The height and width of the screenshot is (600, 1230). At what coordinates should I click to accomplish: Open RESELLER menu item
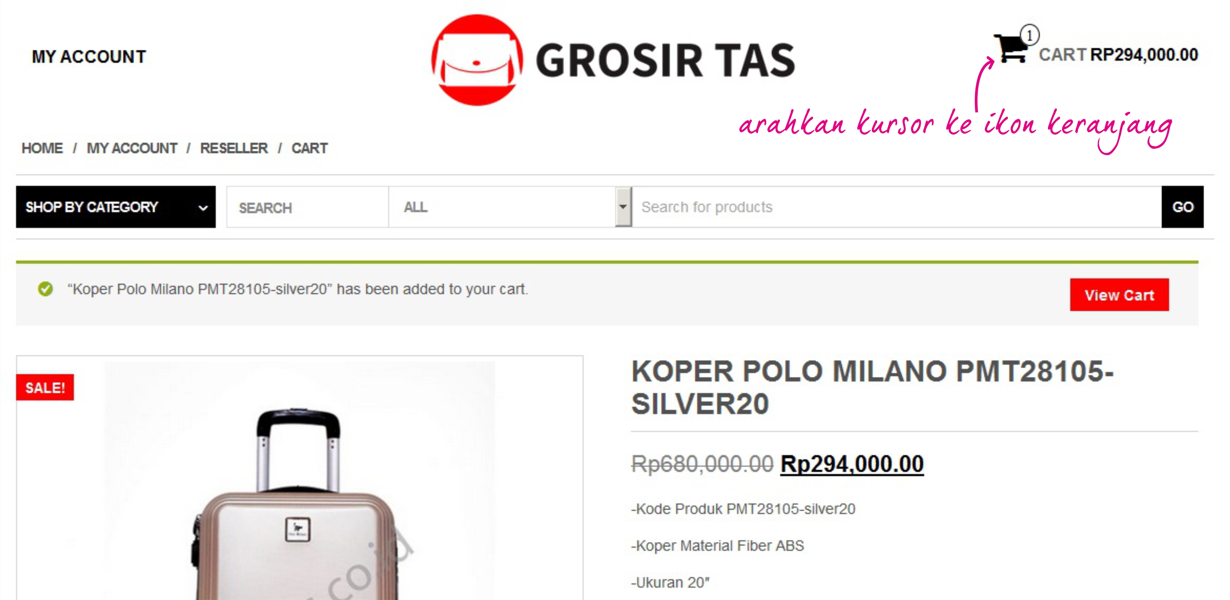pyautogui.click(x=234, y=148)
